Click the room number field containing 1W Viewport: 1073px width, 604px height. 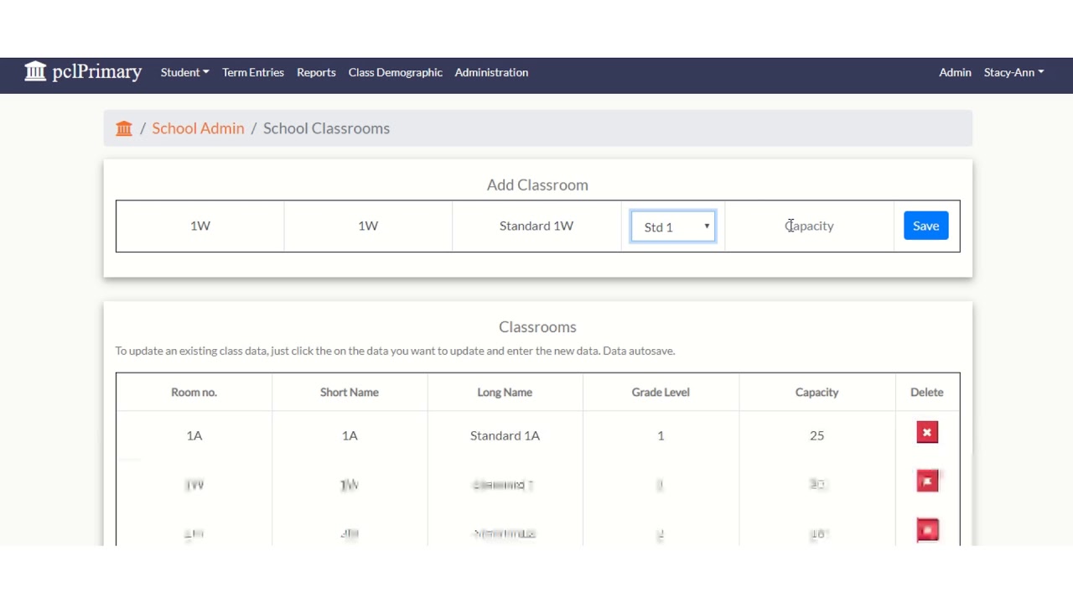(x=200, y=226)
